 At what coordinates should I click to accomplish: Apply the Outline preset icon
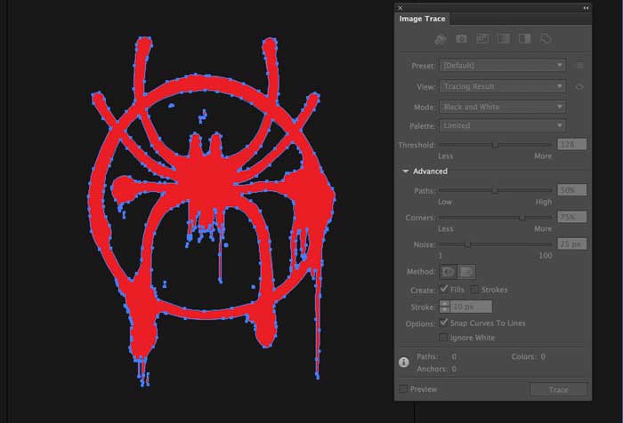click(x=546, y=38)
